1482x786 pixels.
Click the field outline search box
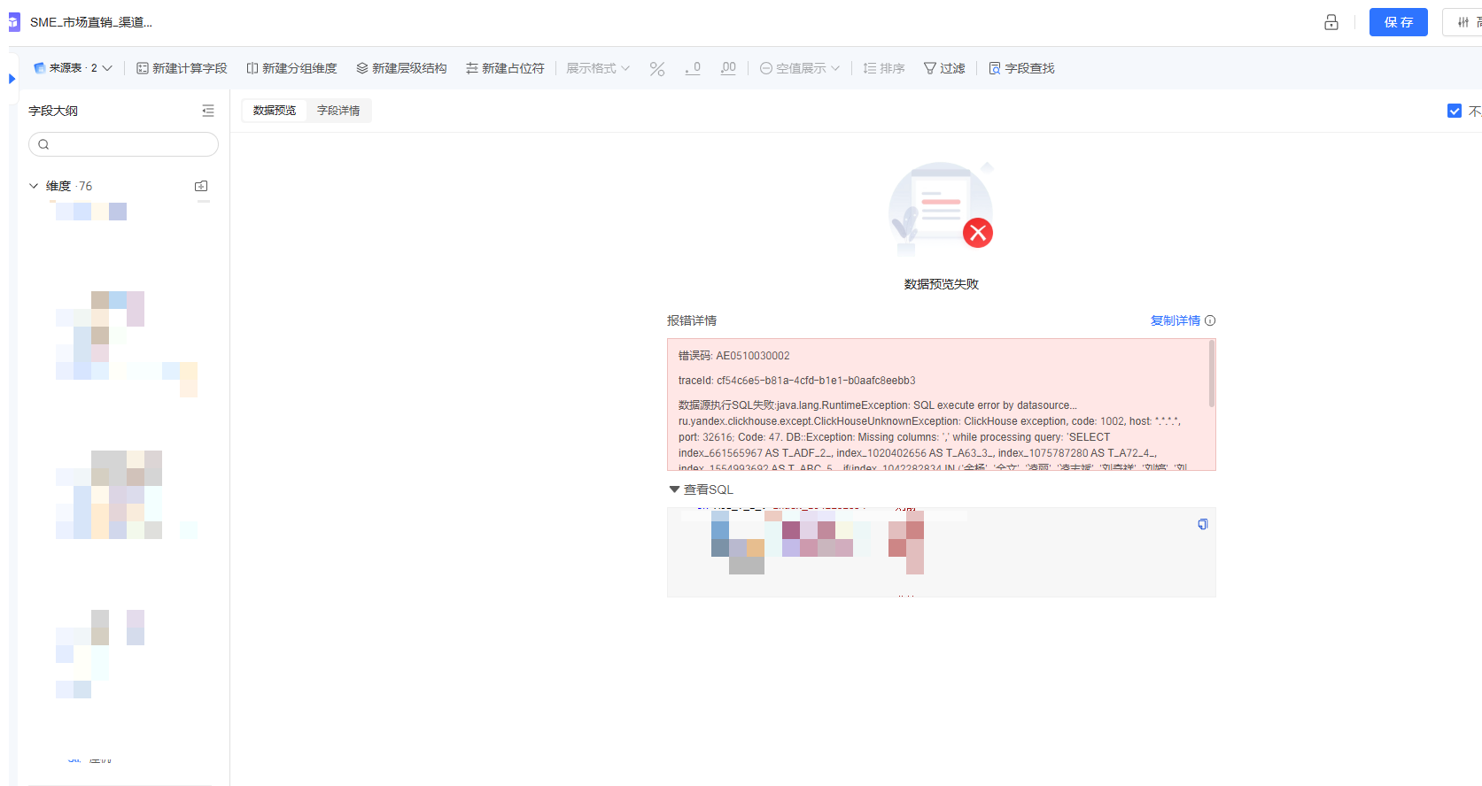124,144
